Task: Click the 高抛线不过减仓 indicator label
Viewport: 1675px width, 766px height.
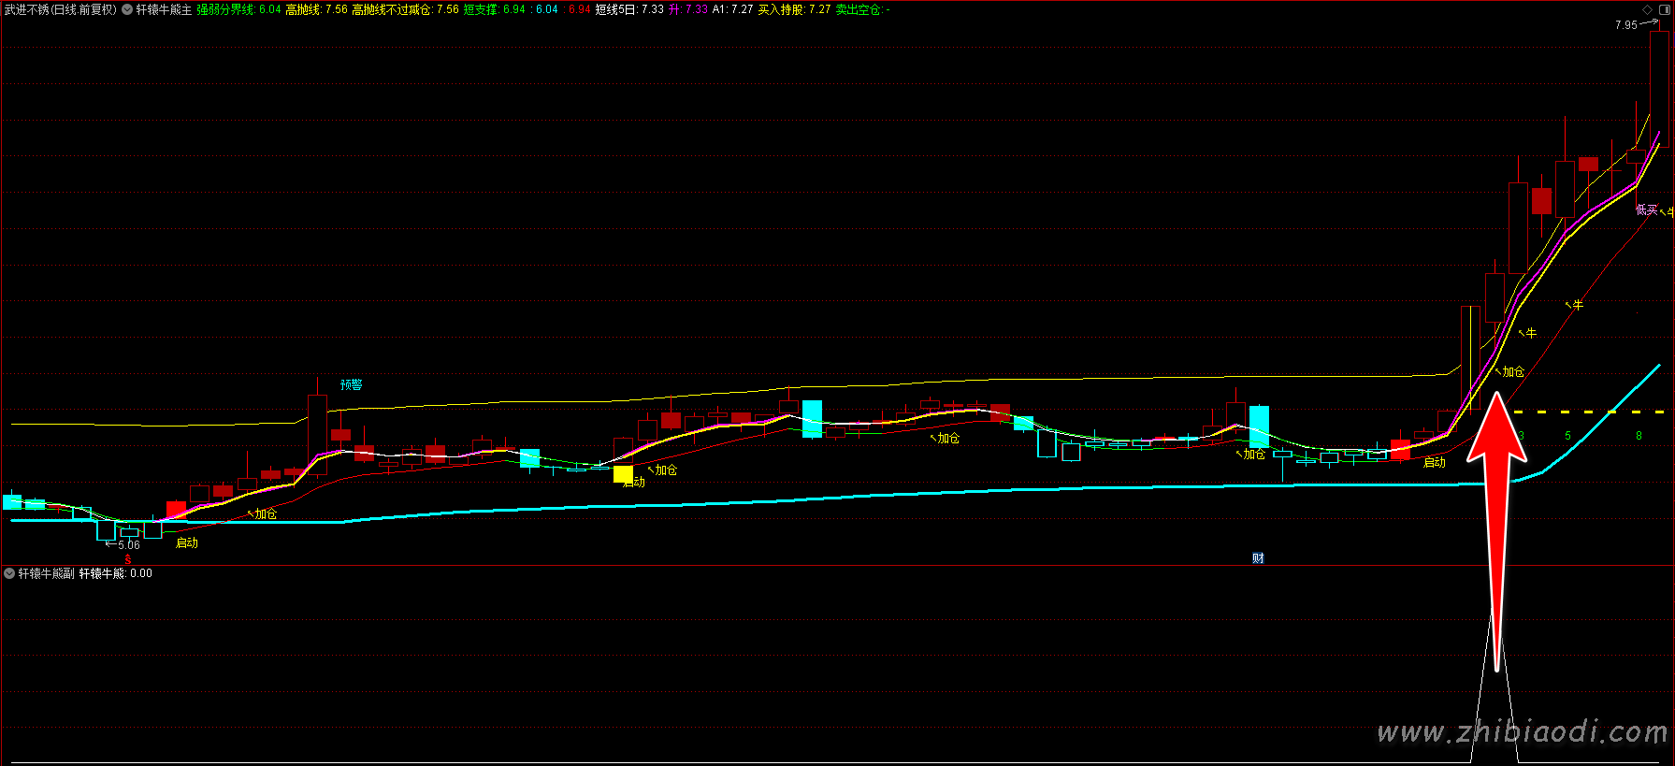Action: [392, 9]
